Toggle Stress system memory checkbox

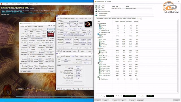[x=98, y=12]
